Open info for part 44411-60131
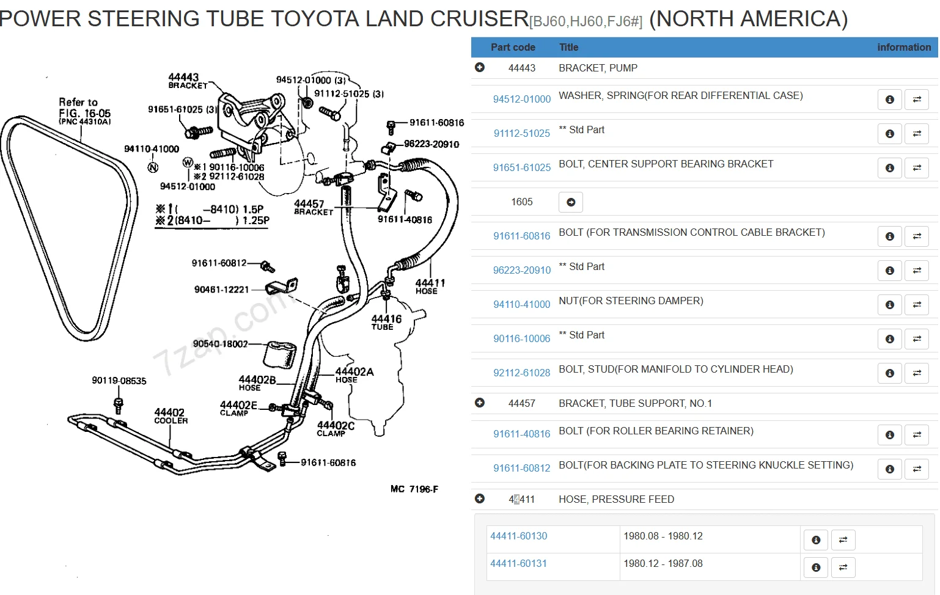This screenshot has height=595, width=940. coord(816,568)
